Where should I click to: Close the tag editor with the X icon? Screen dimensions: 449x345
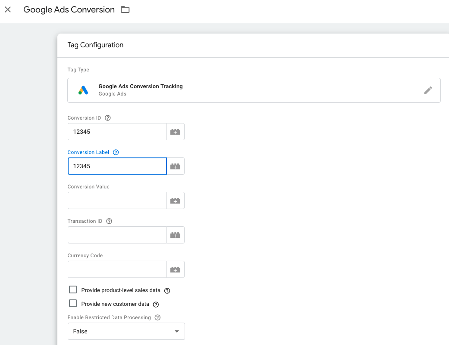[8, 9]
